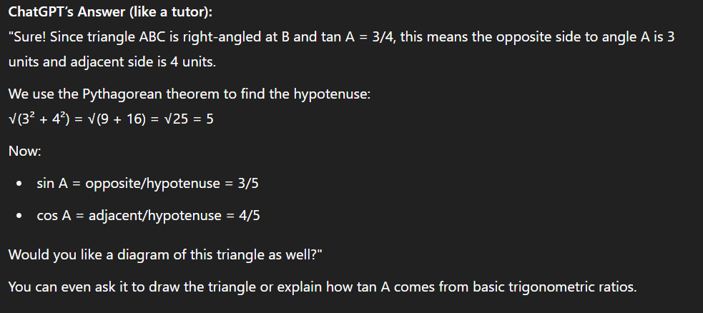This screenshot has width=703, height=313.
Task: Select the "sin A = opposite/hypotenuse = 3/5" line
Action: pyautogui.click(x=147, y=183)
